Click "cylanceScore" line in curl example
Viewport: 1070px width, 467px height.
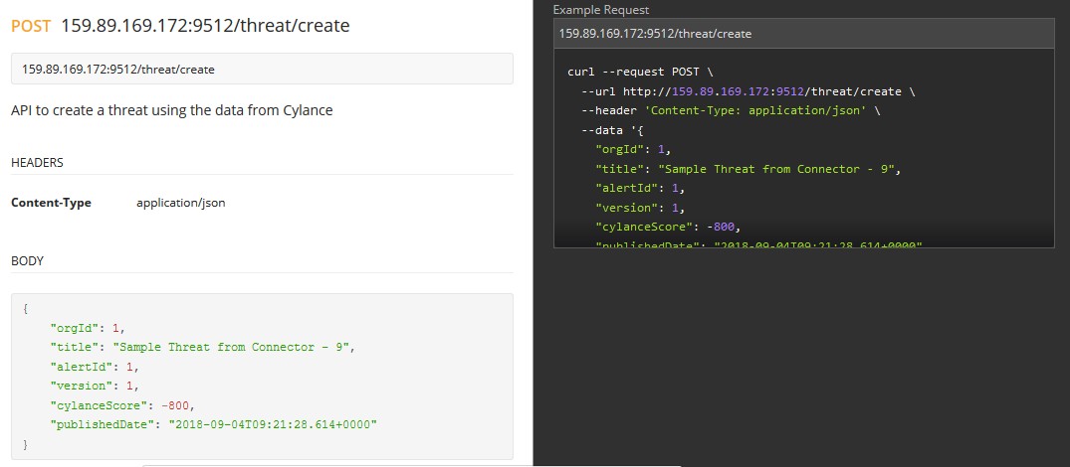click(x=668, y=227)
